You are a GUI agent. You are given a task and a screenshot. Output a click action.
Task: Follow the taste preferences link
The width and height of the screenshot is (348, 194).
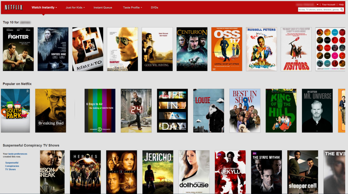(17, 154)
